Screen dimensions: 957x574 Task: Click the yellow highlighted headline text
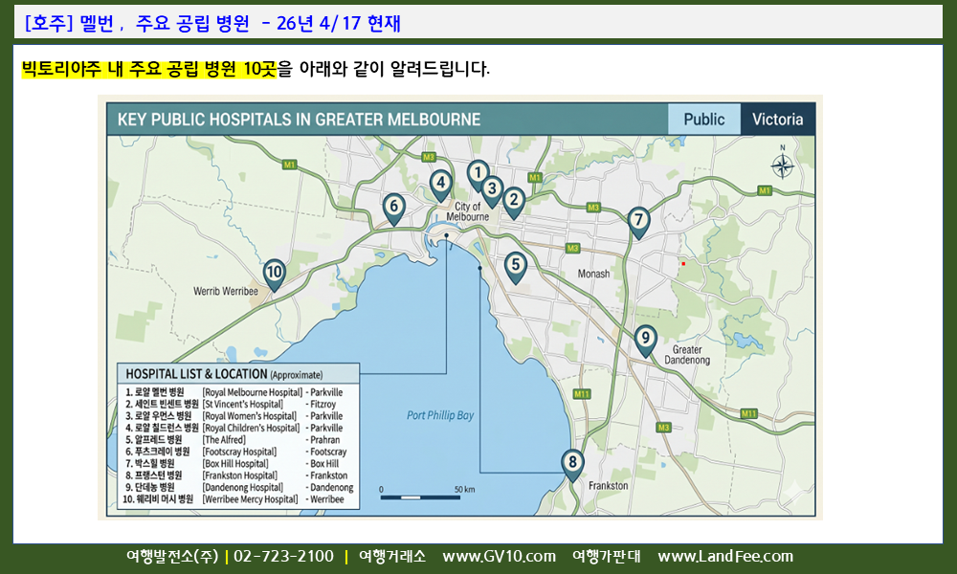[149, 69]
